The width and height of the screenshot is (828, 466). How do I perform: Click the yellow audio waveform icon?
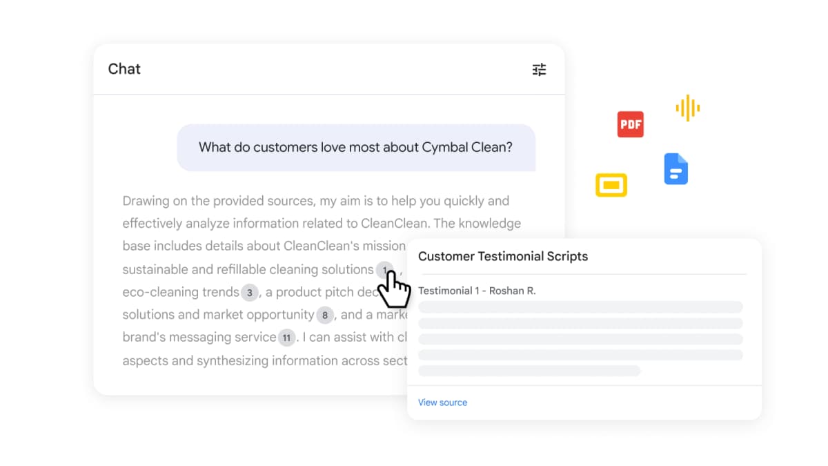tap(687, 108)
